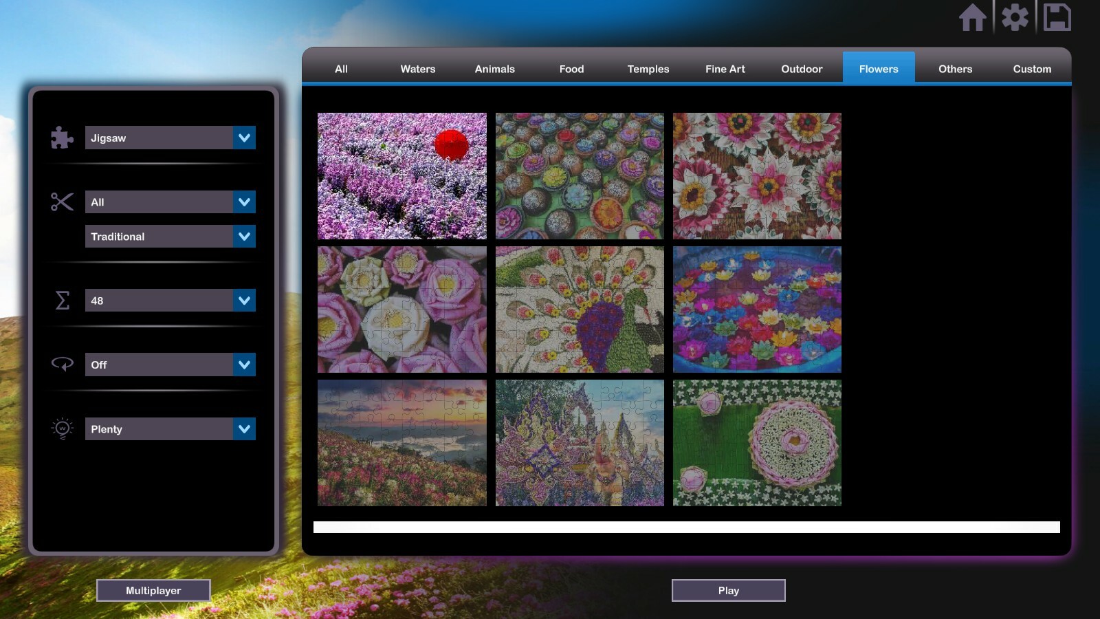Open the settings gear icon

coord(1015,19)
